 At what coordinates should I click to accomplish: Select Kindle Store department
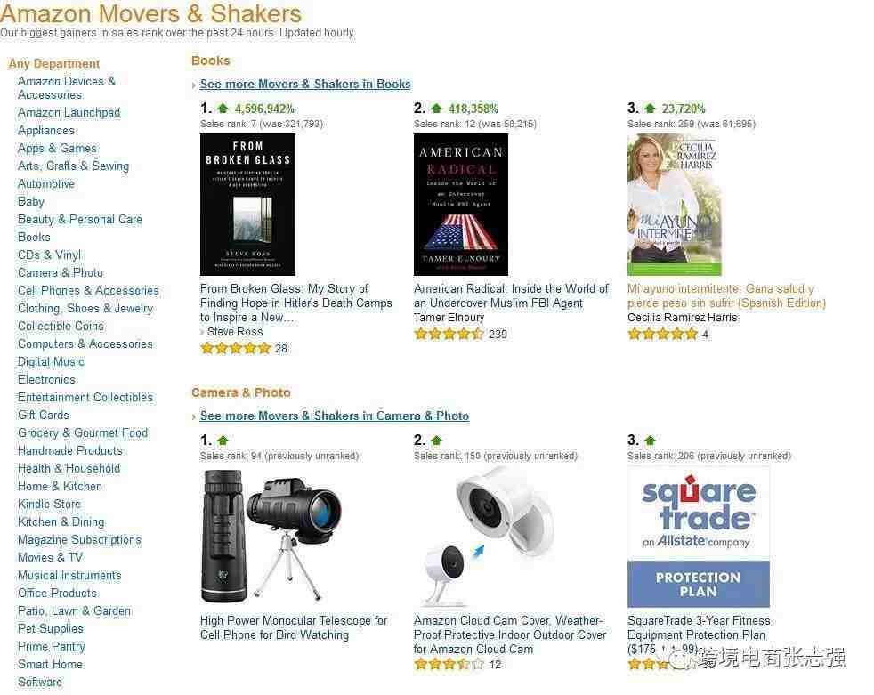49,504
